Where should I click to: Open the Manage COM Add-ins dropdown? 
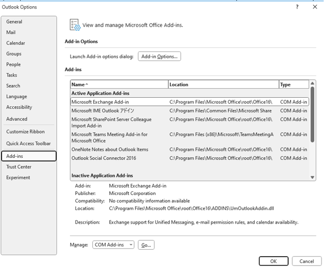tap(114, 245)
